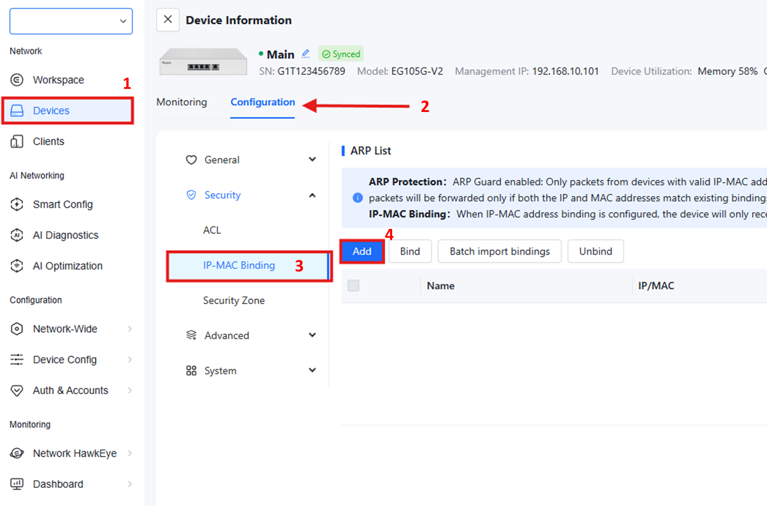
Task: Open the network selector dropdown at top left
Action: click(x=71, y=21)
